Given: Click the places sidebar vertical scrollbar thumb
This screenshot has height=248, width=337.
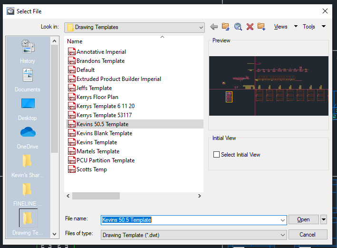Looking at the screenshot, I should [54, 99].
